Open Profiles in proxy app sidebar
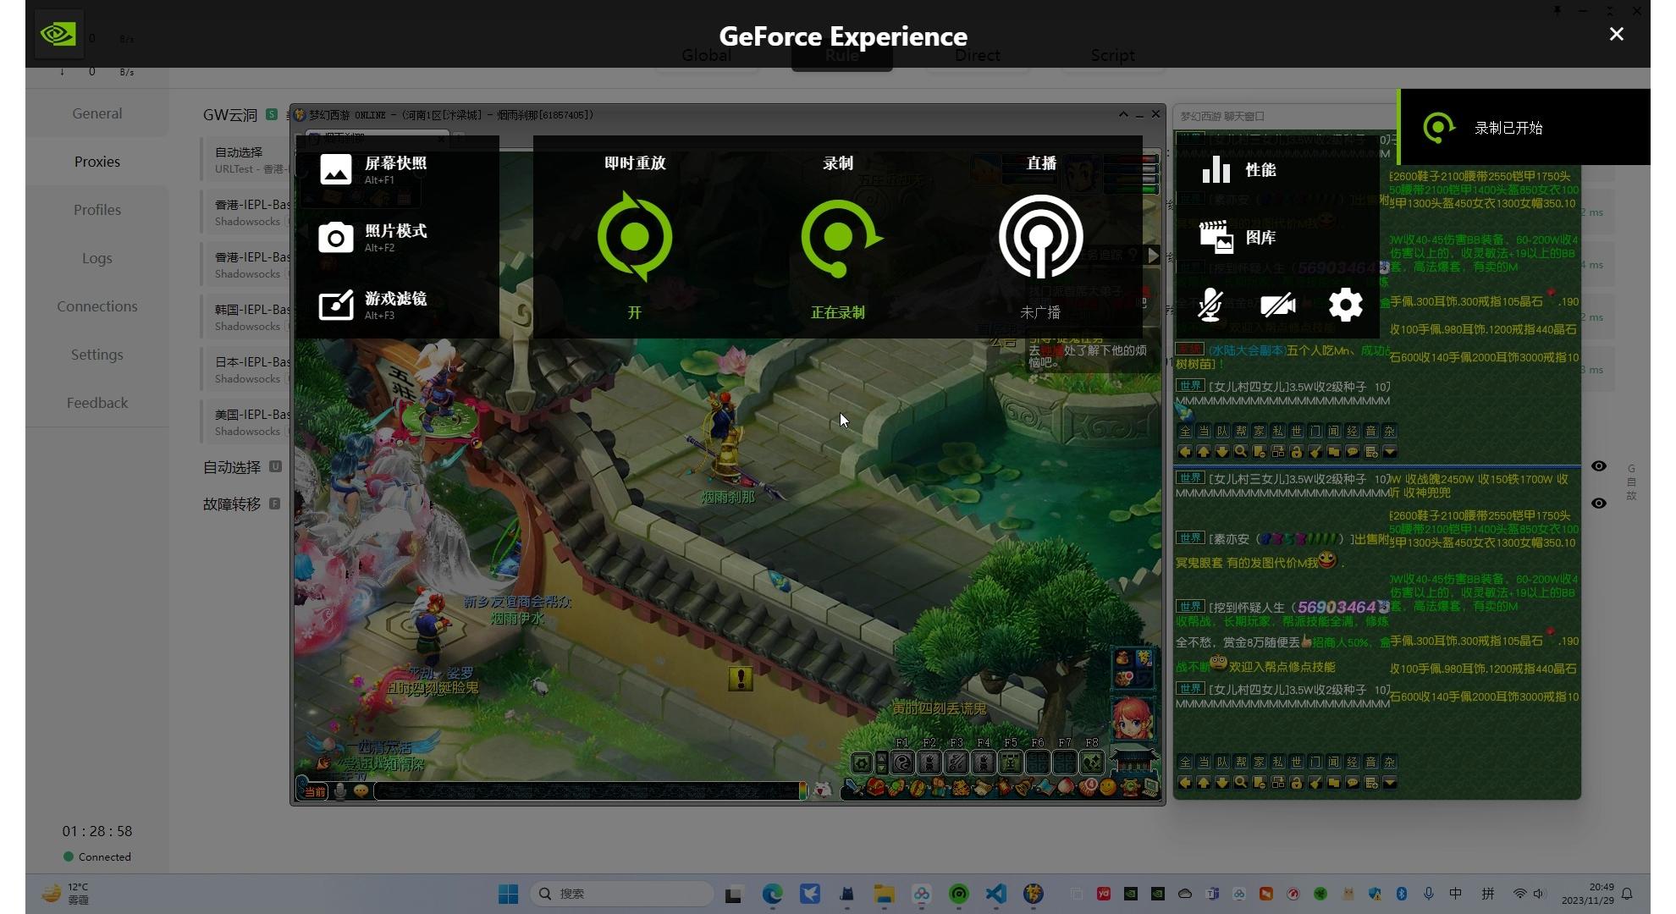 pos(96,210)
